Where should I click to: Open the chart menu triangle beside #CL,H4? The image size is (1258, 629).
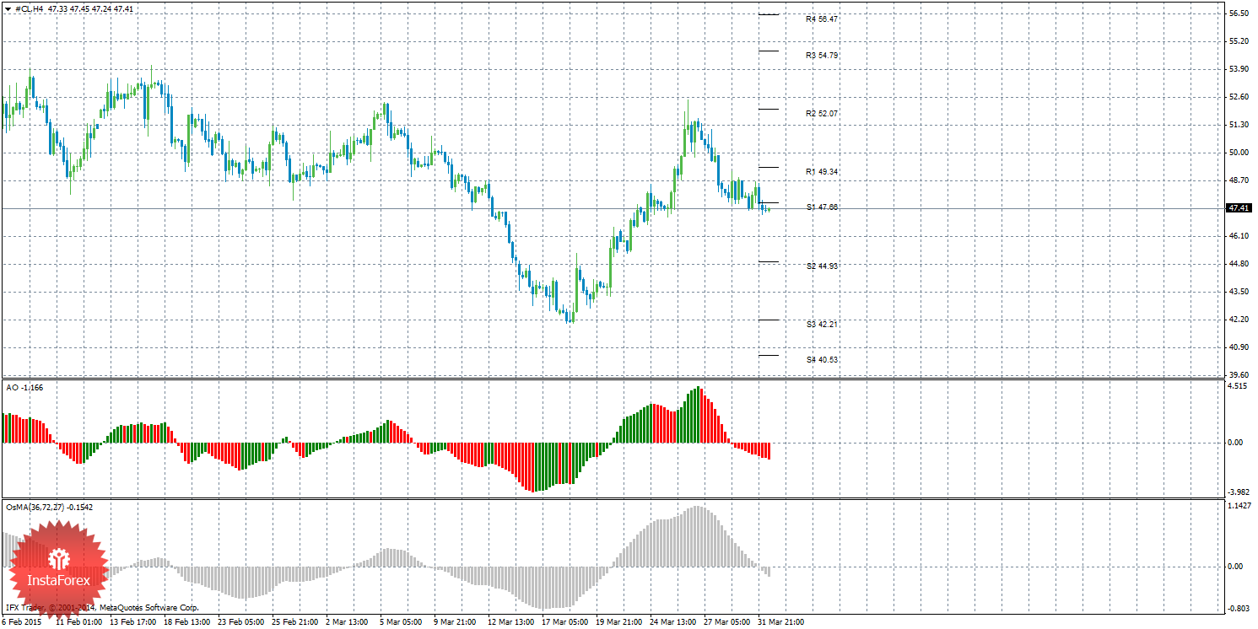pos(8,8)
